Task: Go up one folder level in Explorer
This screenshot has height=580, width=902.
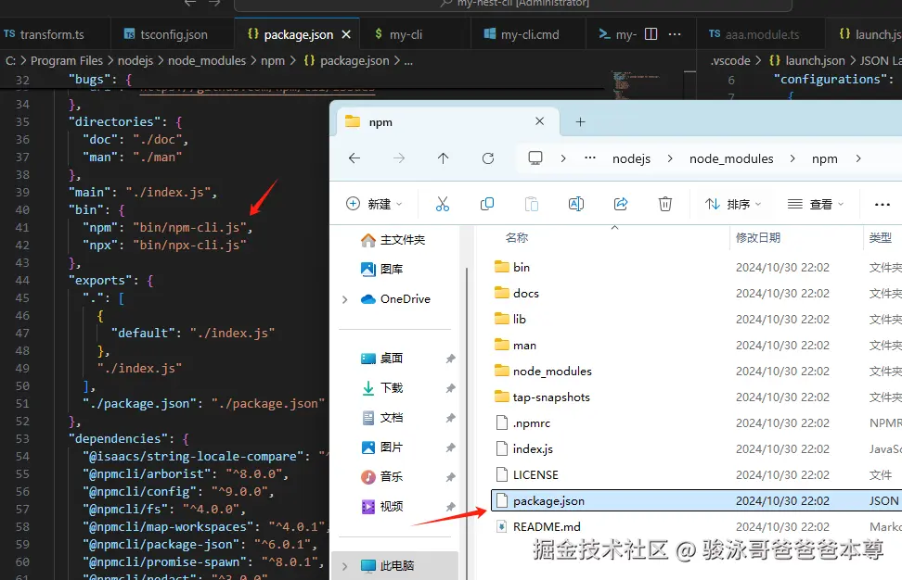Action: pyautogui.click(x=443, y=158)
